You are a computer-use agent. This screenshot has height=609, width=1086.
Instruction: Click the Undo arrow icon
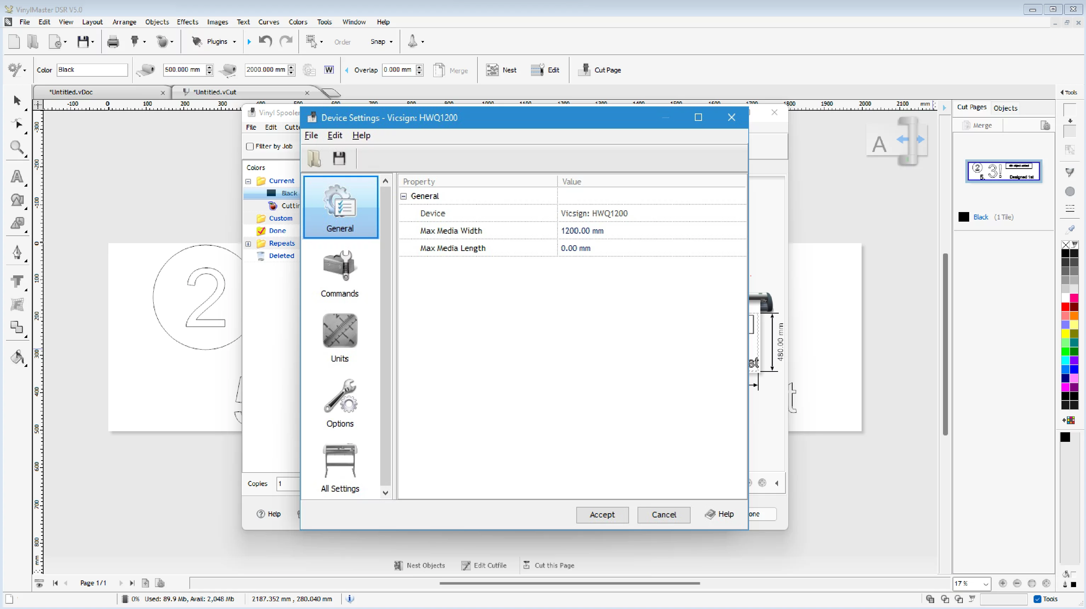click(265, 41)
